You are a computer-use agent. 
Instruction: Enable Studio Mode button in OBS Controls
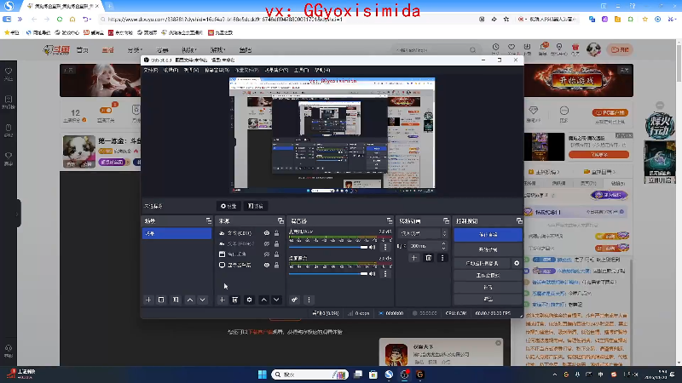point(488,275)
